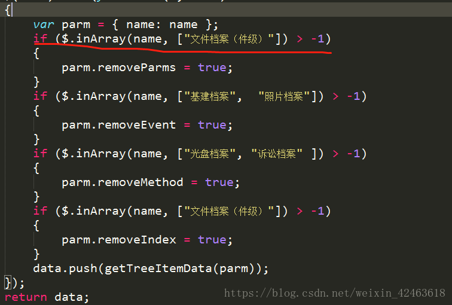Viewport: 452px width, 305px height.
Task: Click the closing '});' line
Action: (x=14, y=283)
